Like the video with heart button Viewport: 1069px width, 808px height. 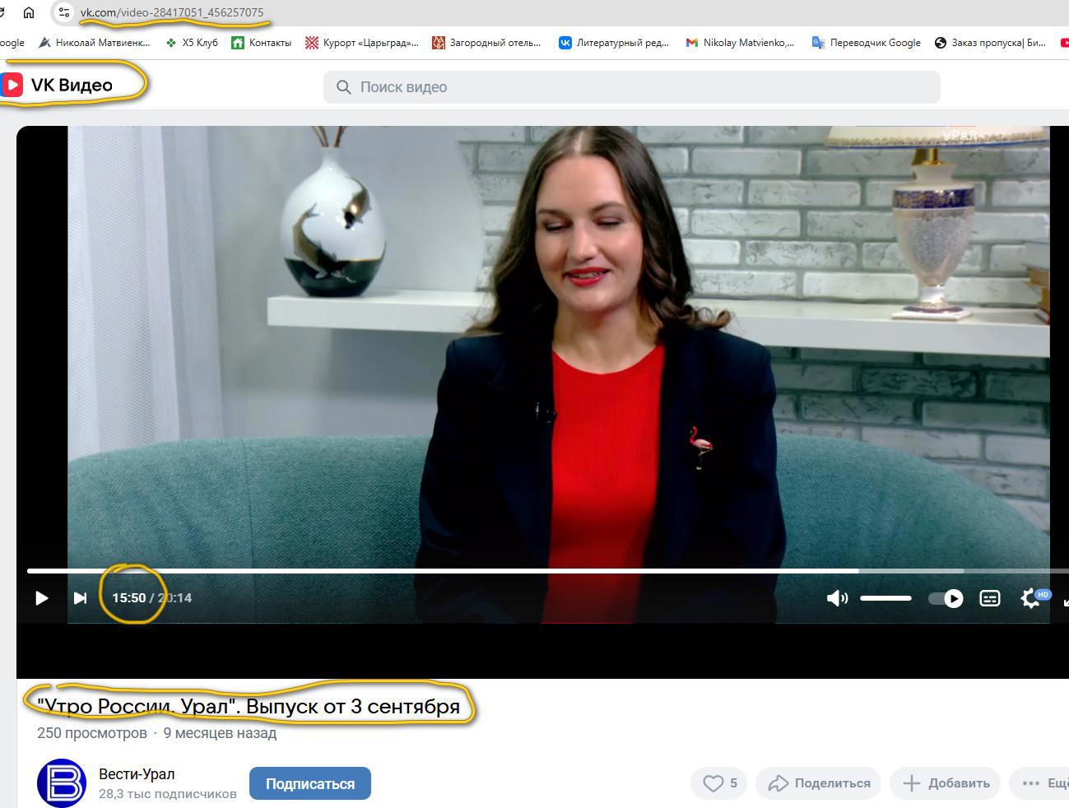(719, 783)
